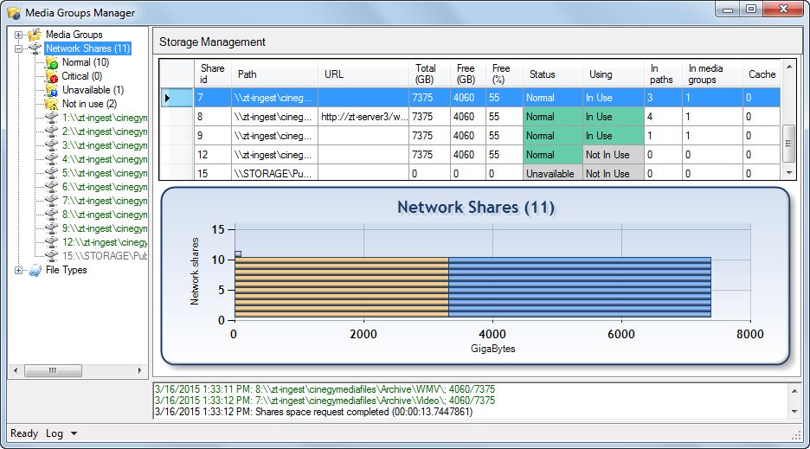Click the Unavailable (1) blue icon
The height and width of the screenshot is (449, 810).
(x=52, y=91)
